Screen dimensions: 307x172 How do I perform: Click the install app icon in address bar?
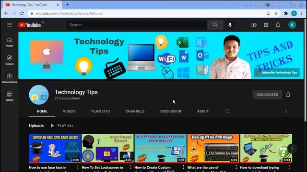pos(268,13)
